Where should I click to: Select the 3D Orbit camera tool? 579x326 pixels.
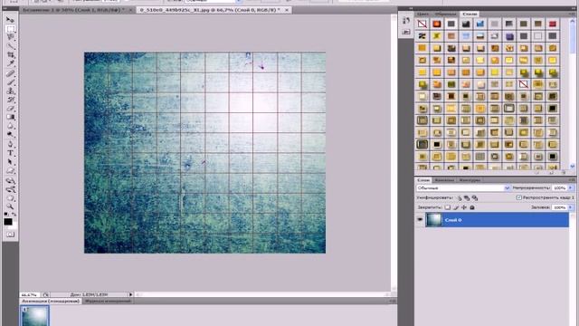[x=10, y=189]
